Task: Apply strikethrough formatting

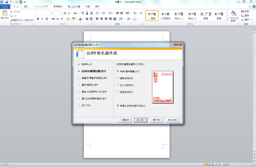Action: tap(53, 19)
